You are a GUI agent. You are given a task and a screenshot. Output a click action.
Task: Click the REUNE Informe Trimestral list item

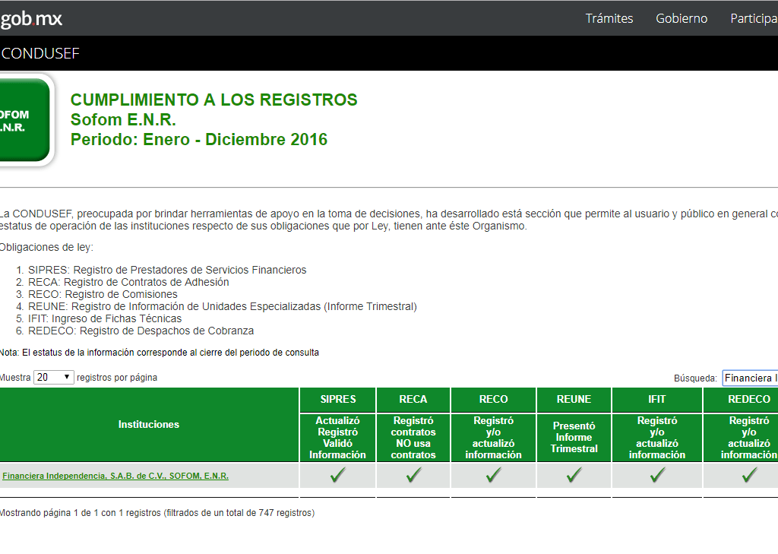[223, 306]
